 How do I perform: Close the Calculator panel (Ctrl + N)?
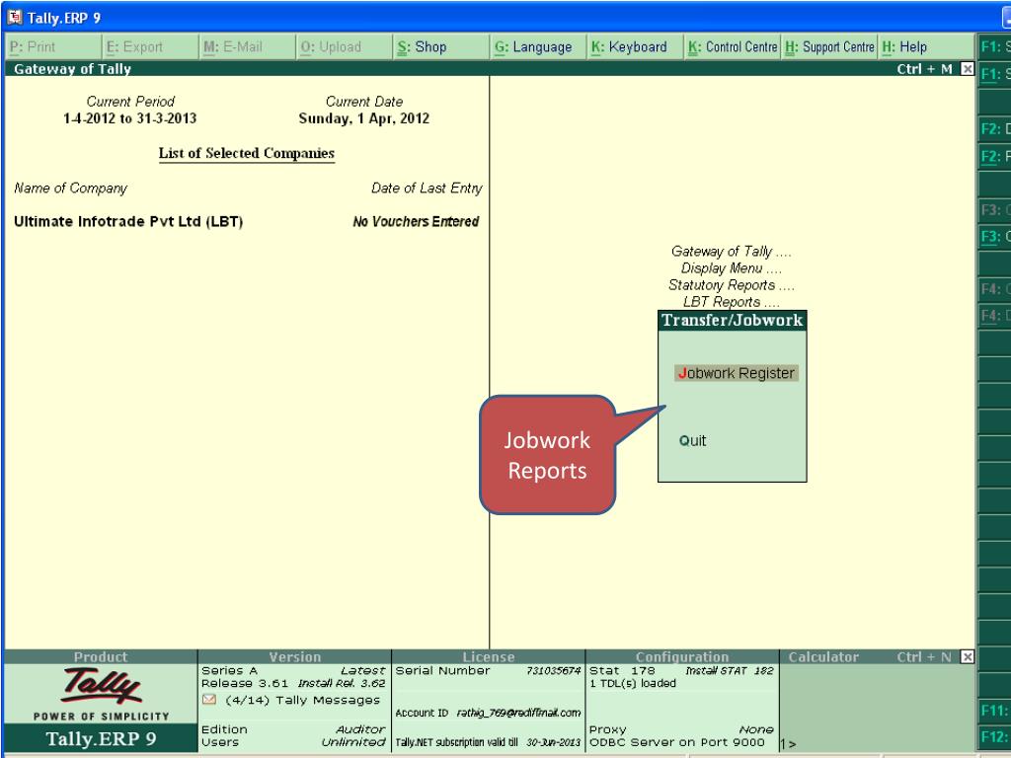(x=968, y=656)
